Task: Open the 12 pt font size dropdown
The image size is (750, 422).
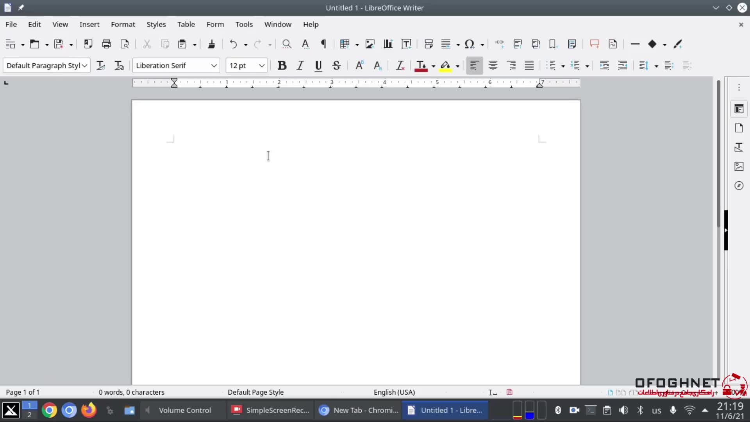Action: click(x=262, y=66)
